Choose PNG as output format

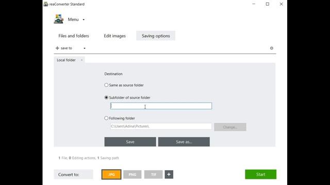133,175
